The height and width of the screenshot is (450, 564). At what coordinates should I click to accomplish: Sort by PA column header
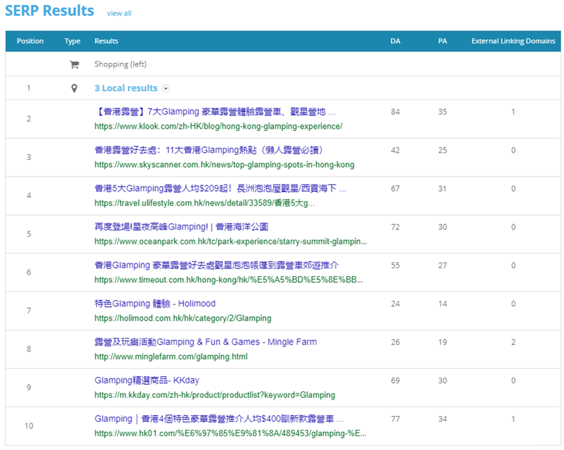point(442,41)
